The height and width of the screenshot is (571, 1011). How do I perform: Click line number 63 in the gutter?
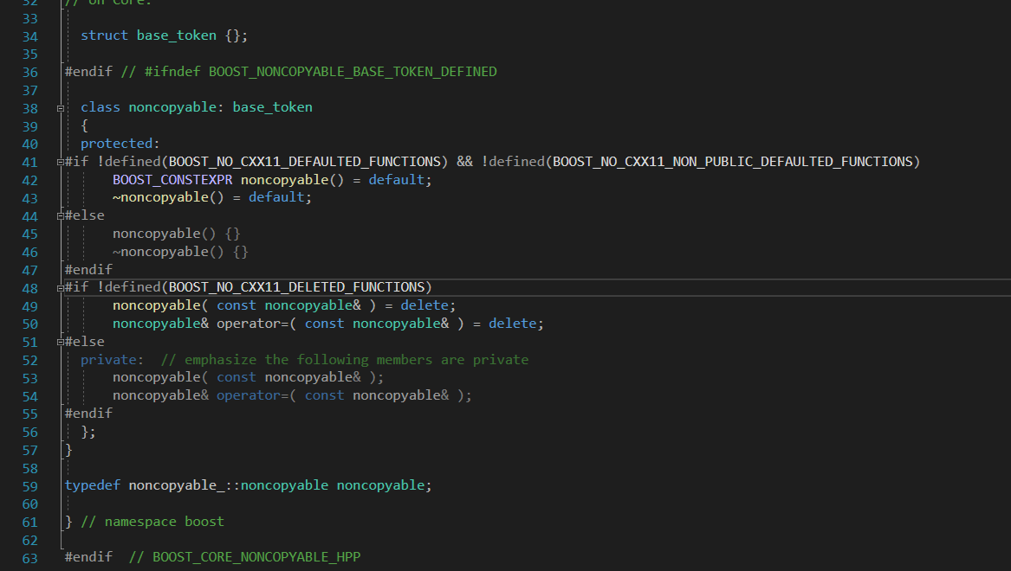(30, 559)
